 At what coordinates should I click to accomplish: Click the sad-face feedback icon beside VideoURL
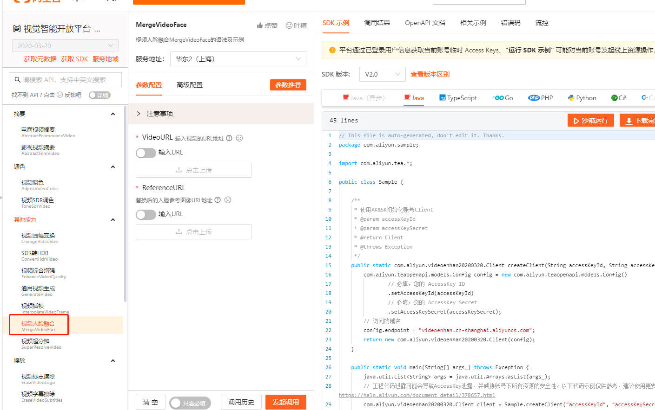(239, 138)
